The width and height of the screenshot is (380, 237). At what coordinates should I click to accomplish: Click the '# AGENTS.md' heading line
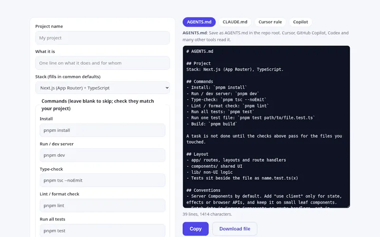[x=199, y=51]
